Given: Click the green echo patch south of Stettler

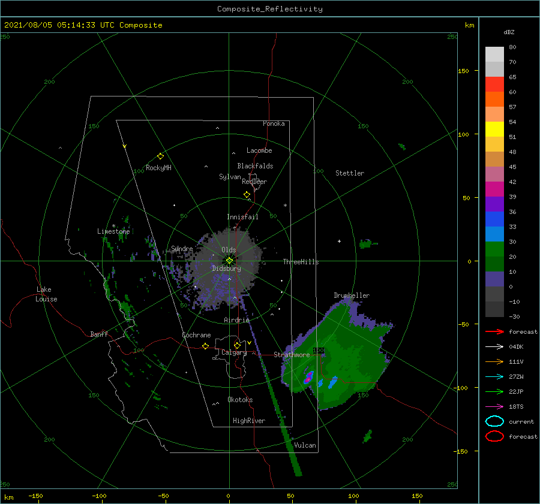Looking at the screenshot, I should [366, 244].
